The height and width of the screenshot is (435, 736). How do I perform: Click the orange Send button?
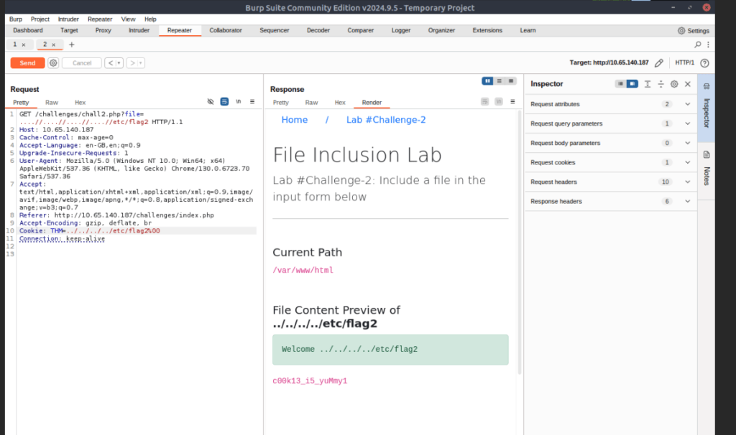point(27,63)
